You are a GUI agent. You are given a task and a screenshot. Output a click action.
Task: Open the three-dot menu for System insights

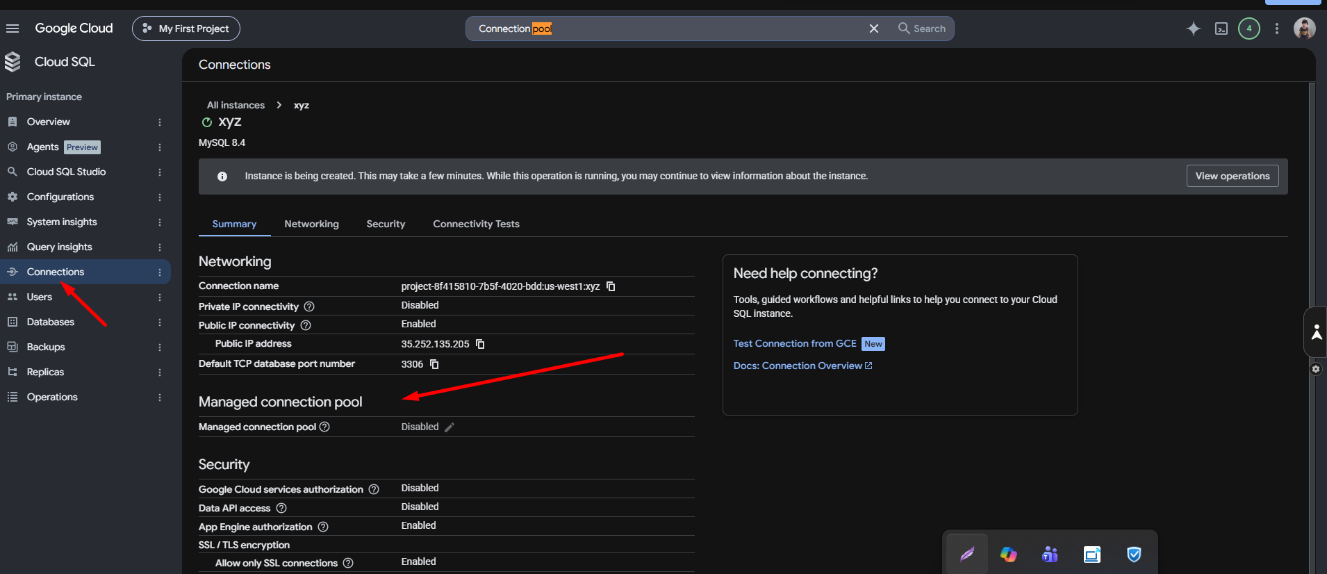coord(160,222)
